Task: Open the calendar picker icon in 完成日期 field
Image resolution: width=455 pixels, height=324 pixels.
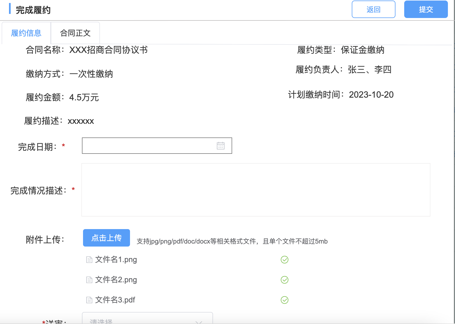Action: [x=221, y=146]
